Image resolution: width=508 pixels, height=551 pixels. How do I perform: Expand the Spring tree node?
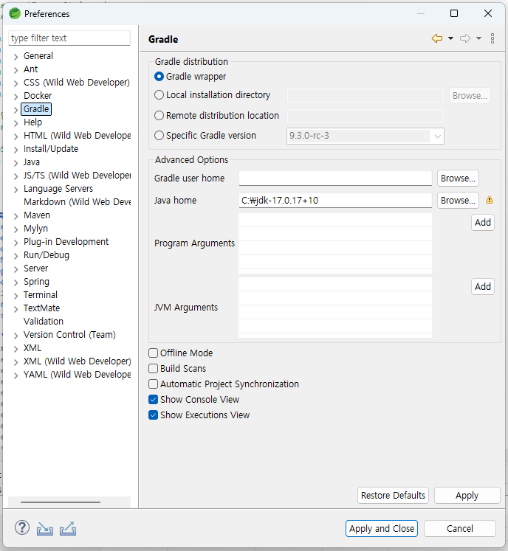coord(16,283)
